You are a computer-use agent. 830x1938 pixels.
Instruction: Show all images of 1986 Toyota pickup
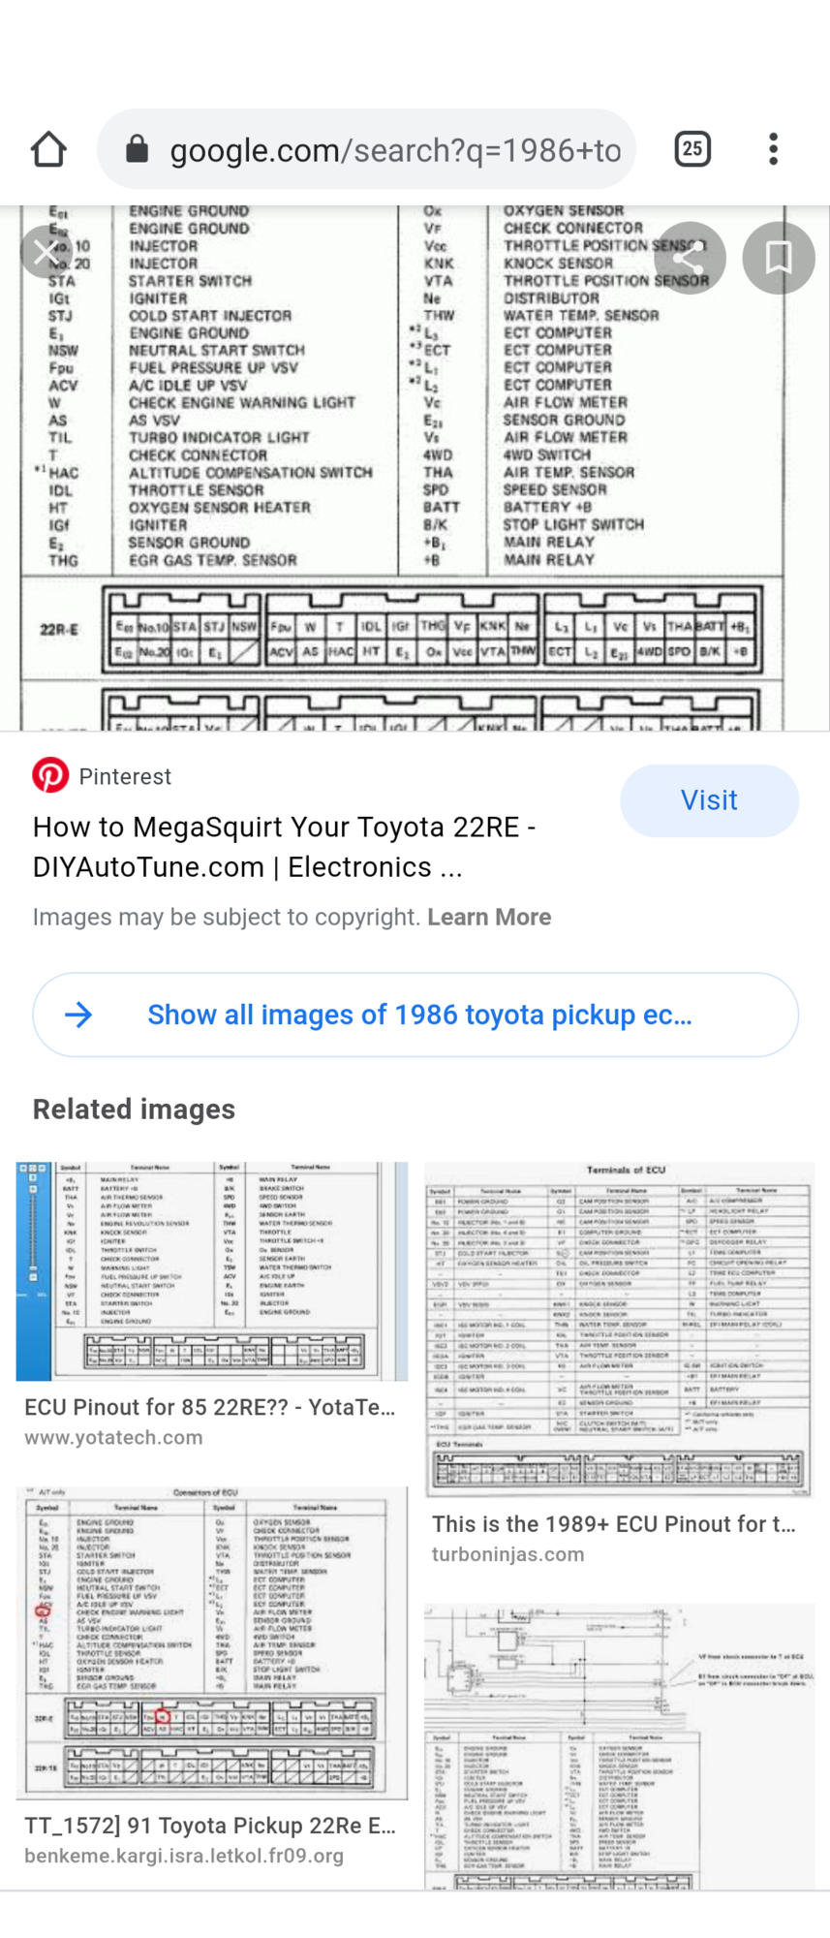[415, 1015]
